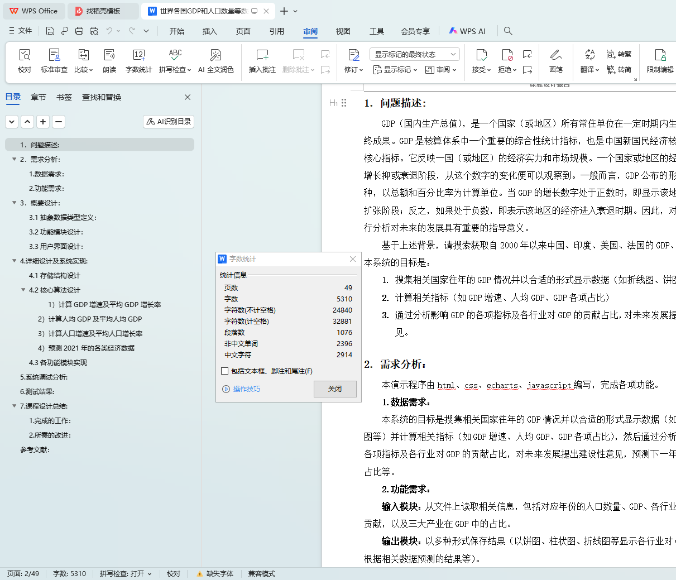Collapse the 4.2 核心算法设计 outline node
The height and width of the screenshot is (580, 676).
(23, 290)
